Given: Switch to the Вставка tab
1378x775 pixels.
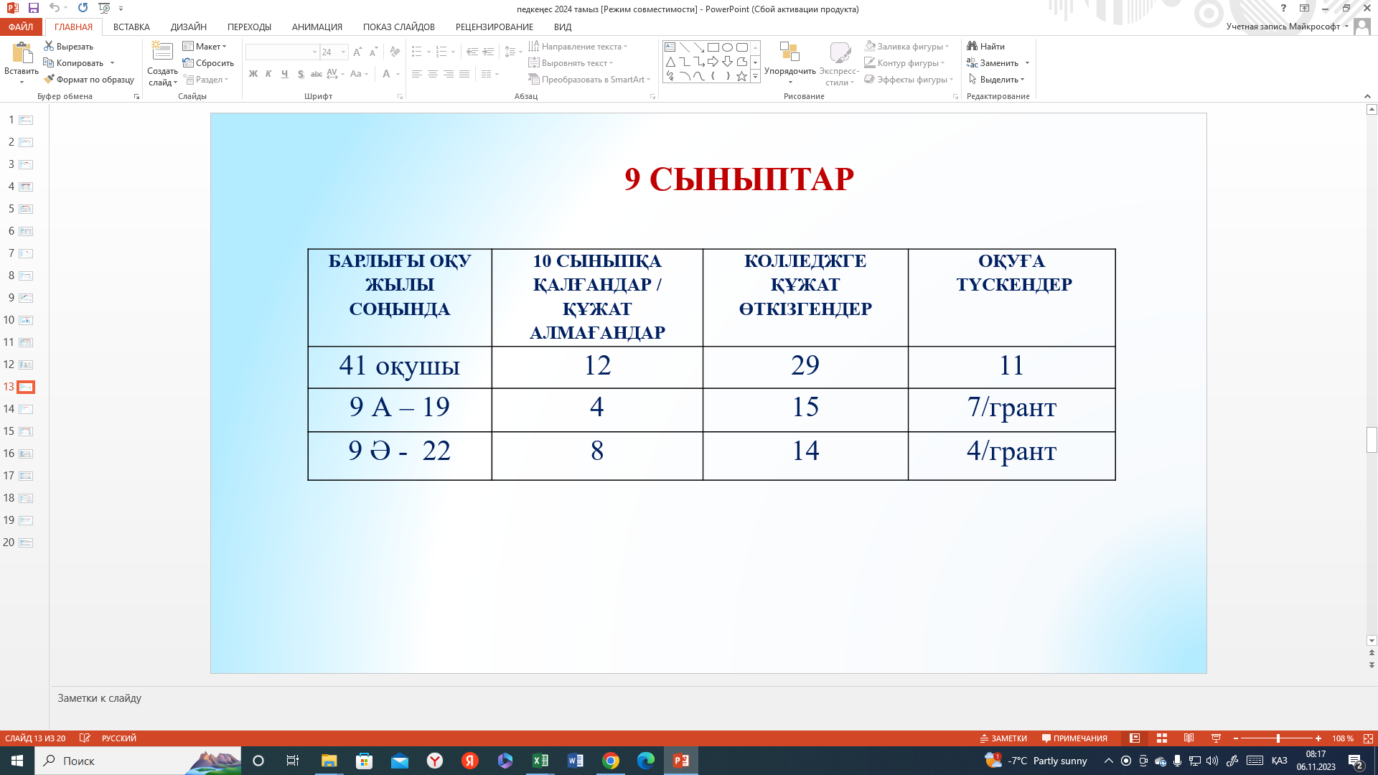Looking at the screenshot, I should click(x=131, y=27).
